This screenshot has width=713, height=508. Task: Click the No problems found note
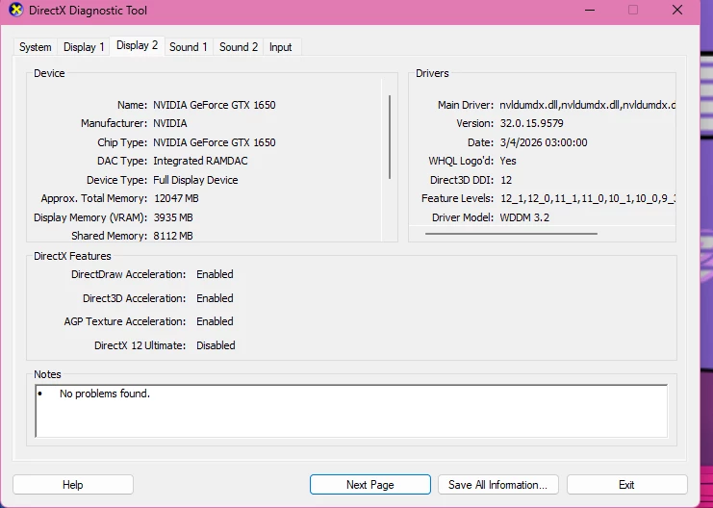105,394
